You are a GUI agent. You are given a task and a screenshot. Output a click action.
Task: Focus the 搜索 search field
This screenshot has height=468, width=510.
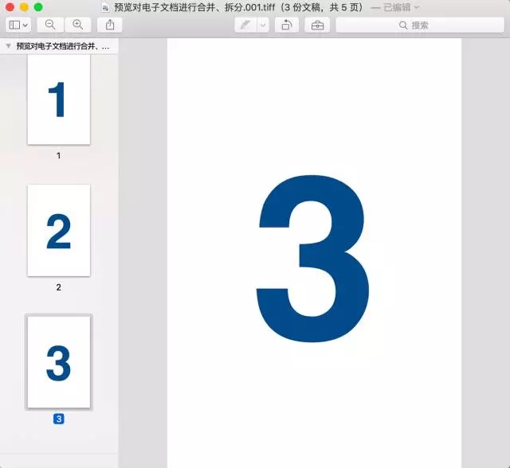[420, 25]
